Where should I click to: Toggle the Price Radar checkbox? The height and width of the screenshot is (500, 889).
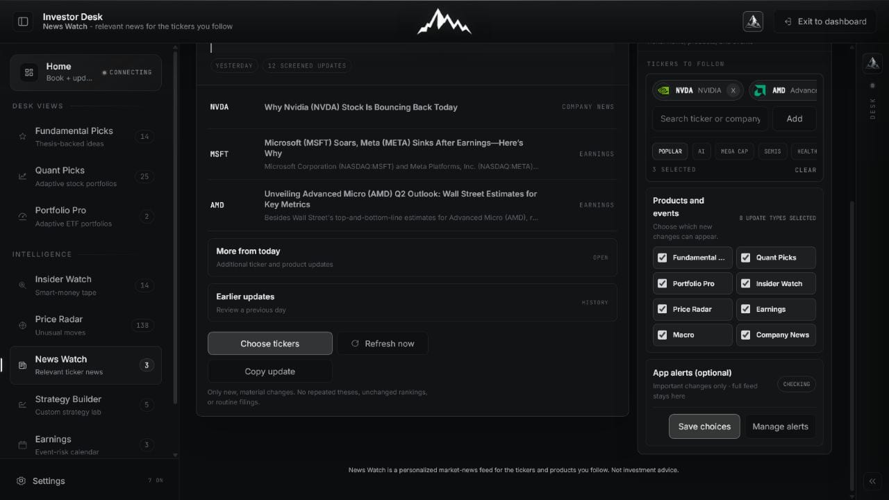(662, 309)
